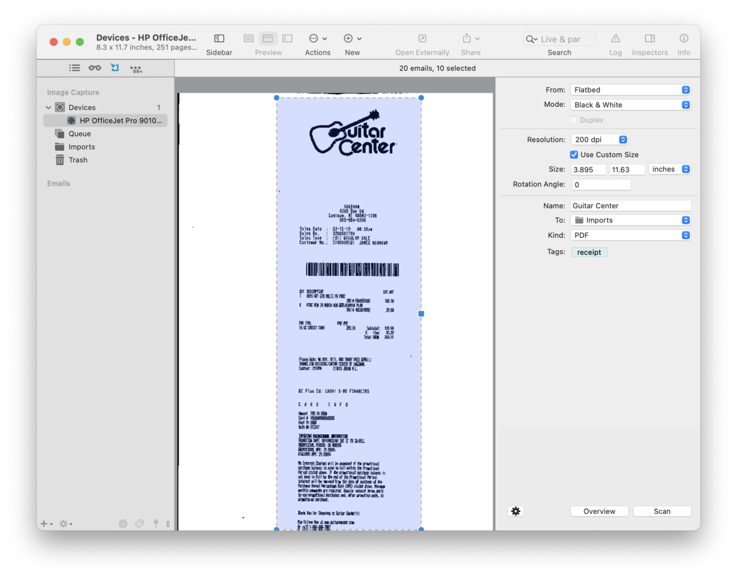Open the From source dropdown
The width and height of the screenshot is (737, 579).
tap(631, 90)
